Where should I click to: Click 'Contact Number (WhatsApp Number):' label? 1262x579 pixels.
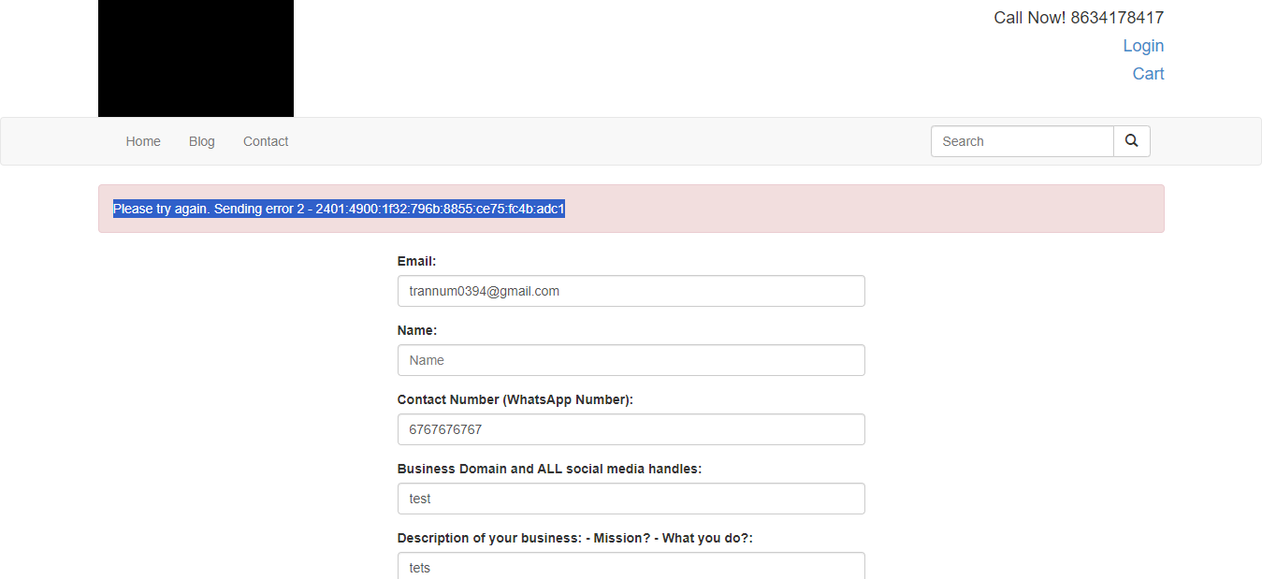515,399
